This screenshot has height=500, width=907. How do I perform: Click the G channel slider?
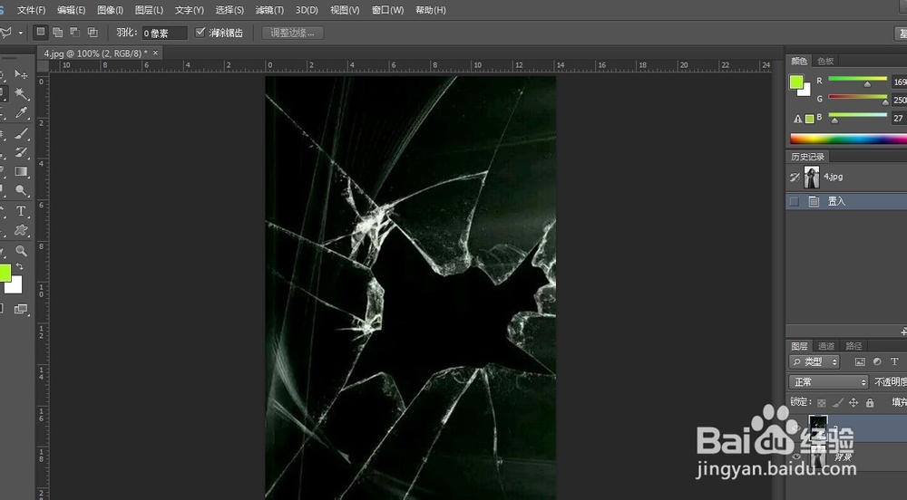coord(857,97)
